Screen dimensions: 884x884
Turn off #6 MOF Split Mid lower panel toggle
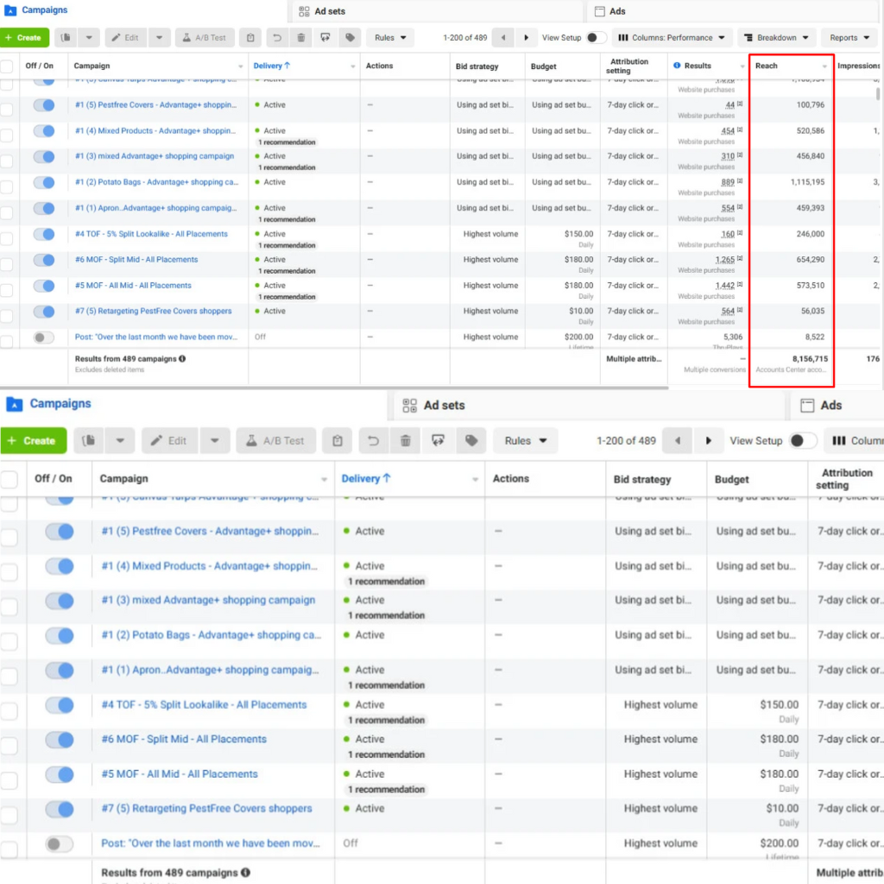click(x=60, y=740)
